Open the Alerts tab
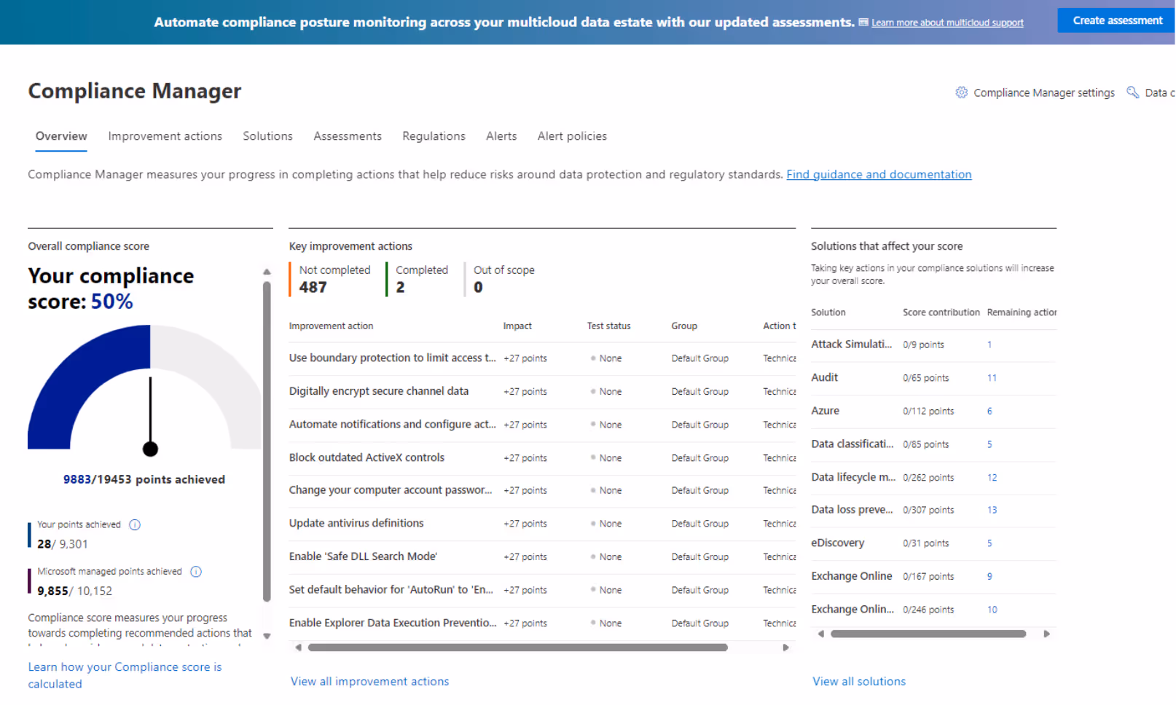 click(501, 136)
